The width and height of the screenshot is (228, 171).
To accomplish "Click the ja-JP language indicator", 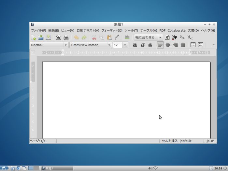I will pyautogui.click(x=210, y=141).
